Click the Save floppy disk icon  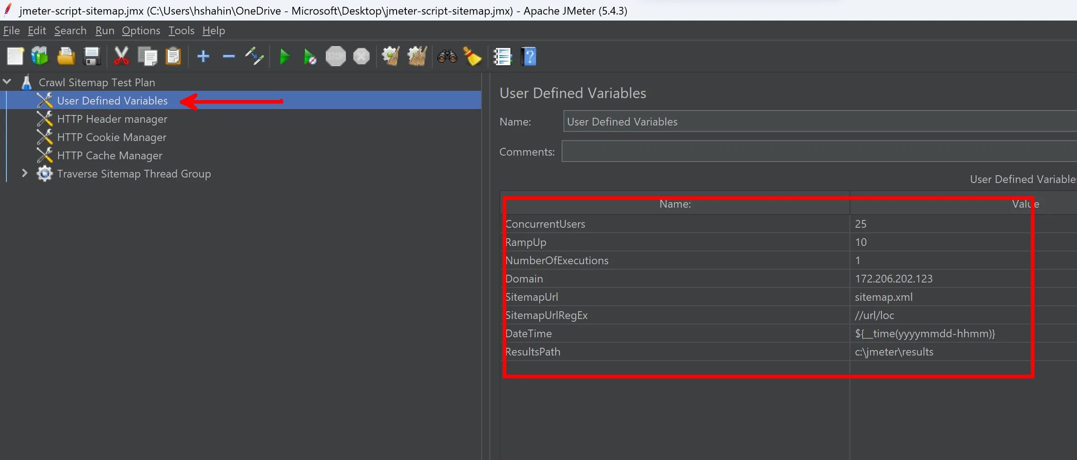click(x=92, y=57)
